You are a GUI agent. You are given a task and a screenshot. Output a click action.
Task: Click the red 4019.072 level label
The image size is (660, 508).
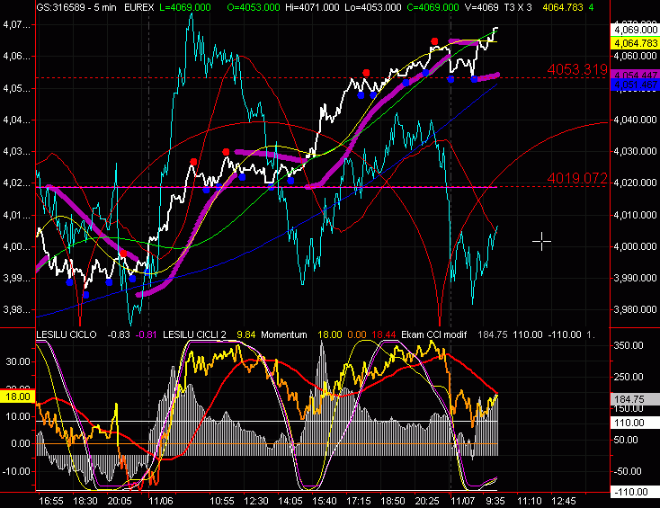[577, 178]
